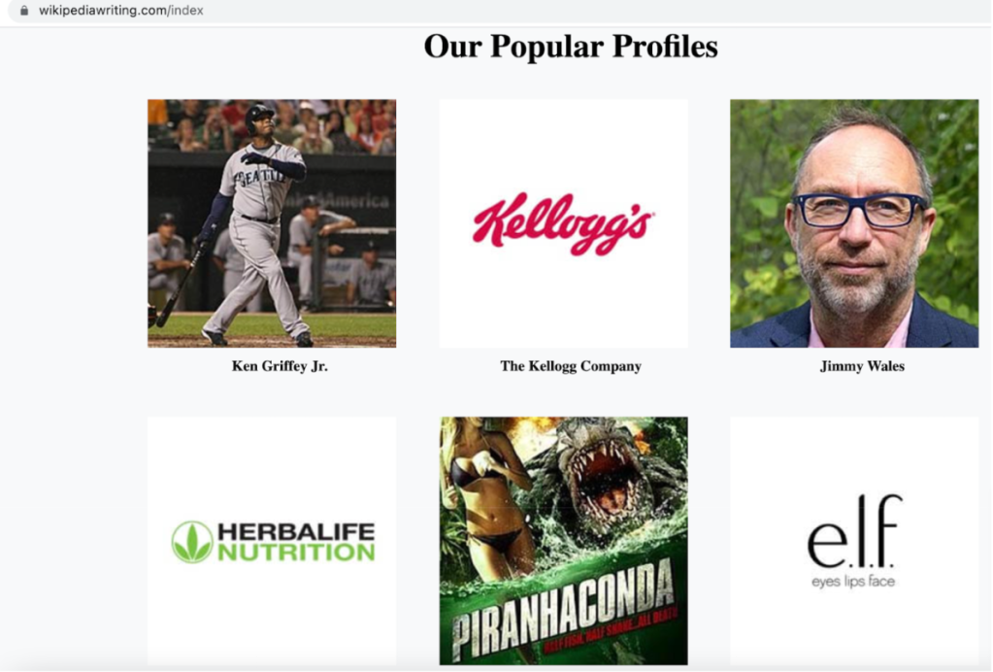Viewport: 993px width, 672px height.
Task: Click the padlock icon in address bar
Action: click(x=24, y=10)
